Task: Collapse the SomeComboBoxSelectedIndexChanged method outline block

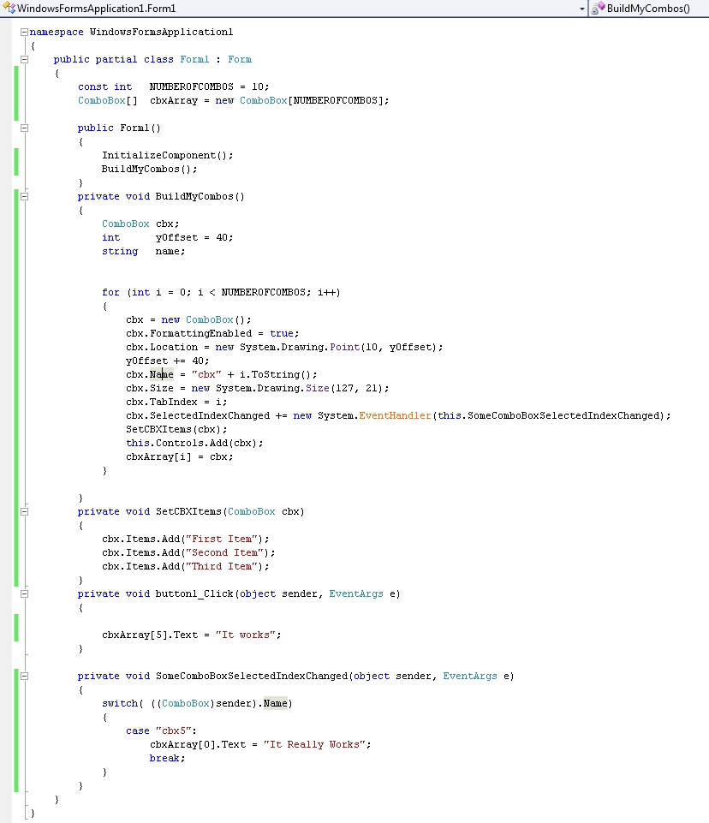Action: (24, 676)
